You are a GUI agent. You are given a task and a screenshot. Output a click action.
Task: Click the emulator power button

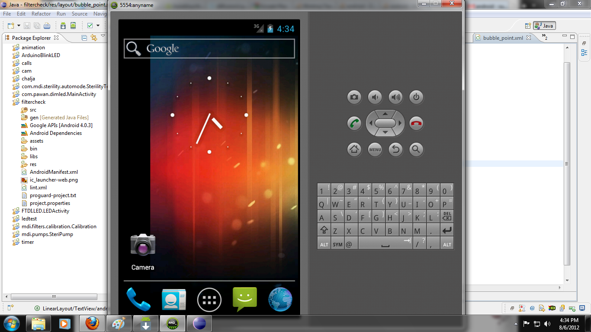point(416,97)
